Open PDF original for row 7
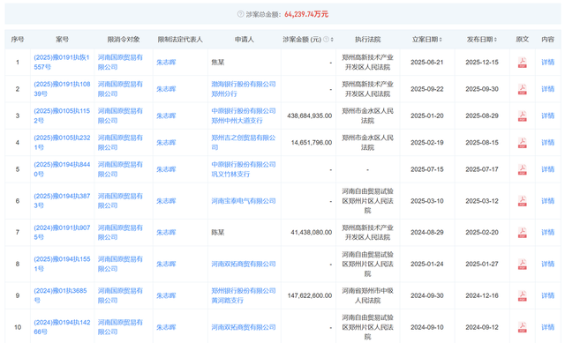The width and height of the screenshot is (565, 343). coord(522,233)
